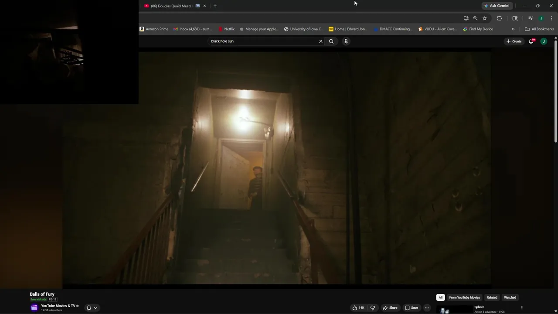Open the Home | Edward Jones bookmark

(x=348, y=29)
